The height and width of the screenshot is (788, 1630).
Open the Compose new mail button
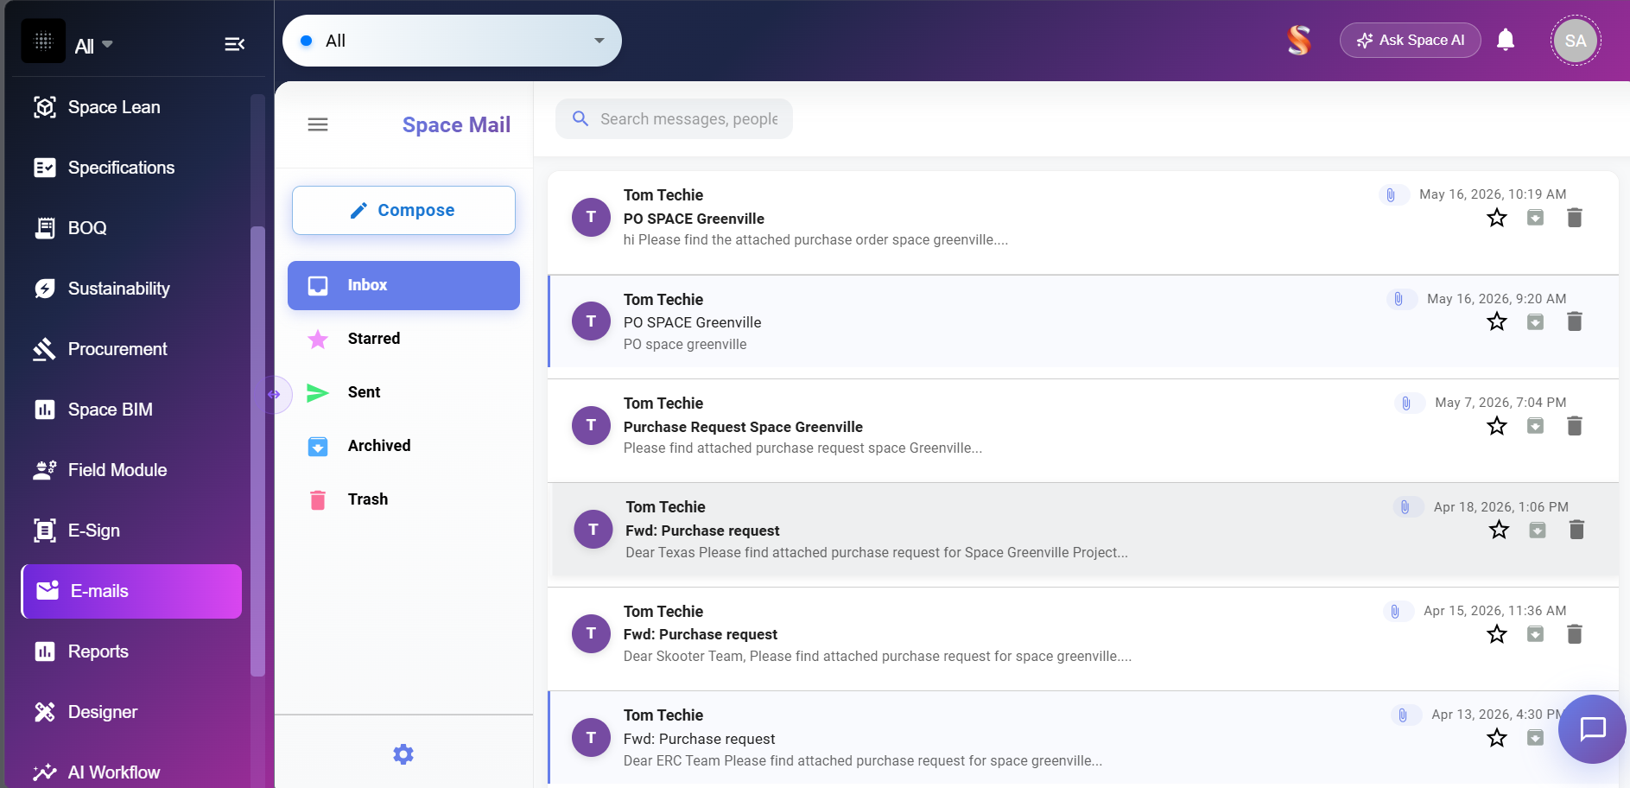tap(403, 210)
